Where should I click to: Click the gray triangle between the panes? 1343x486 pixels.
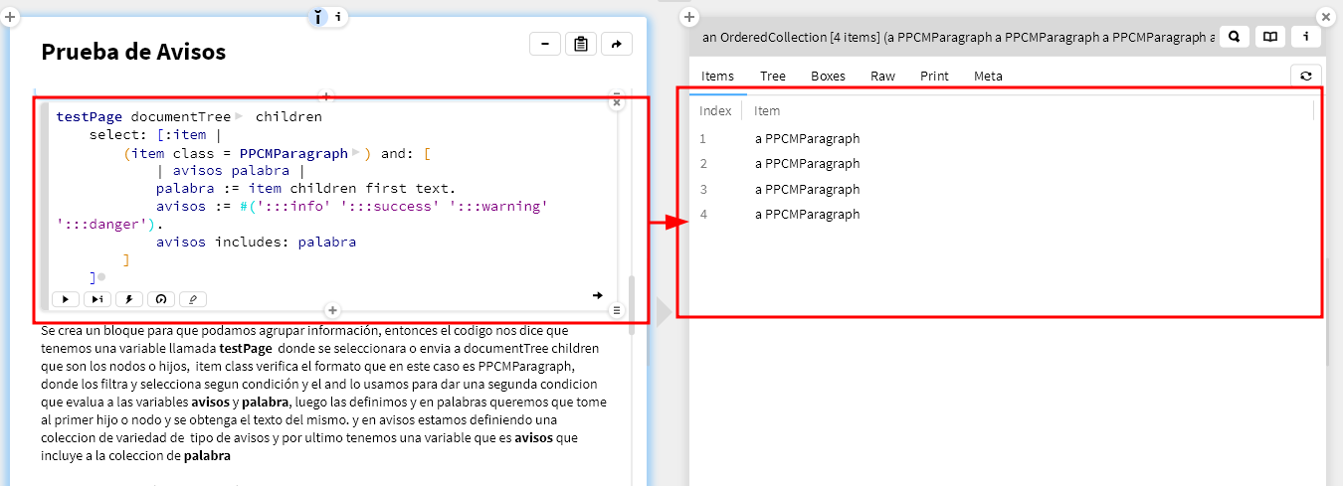click(x=664, y=311)
